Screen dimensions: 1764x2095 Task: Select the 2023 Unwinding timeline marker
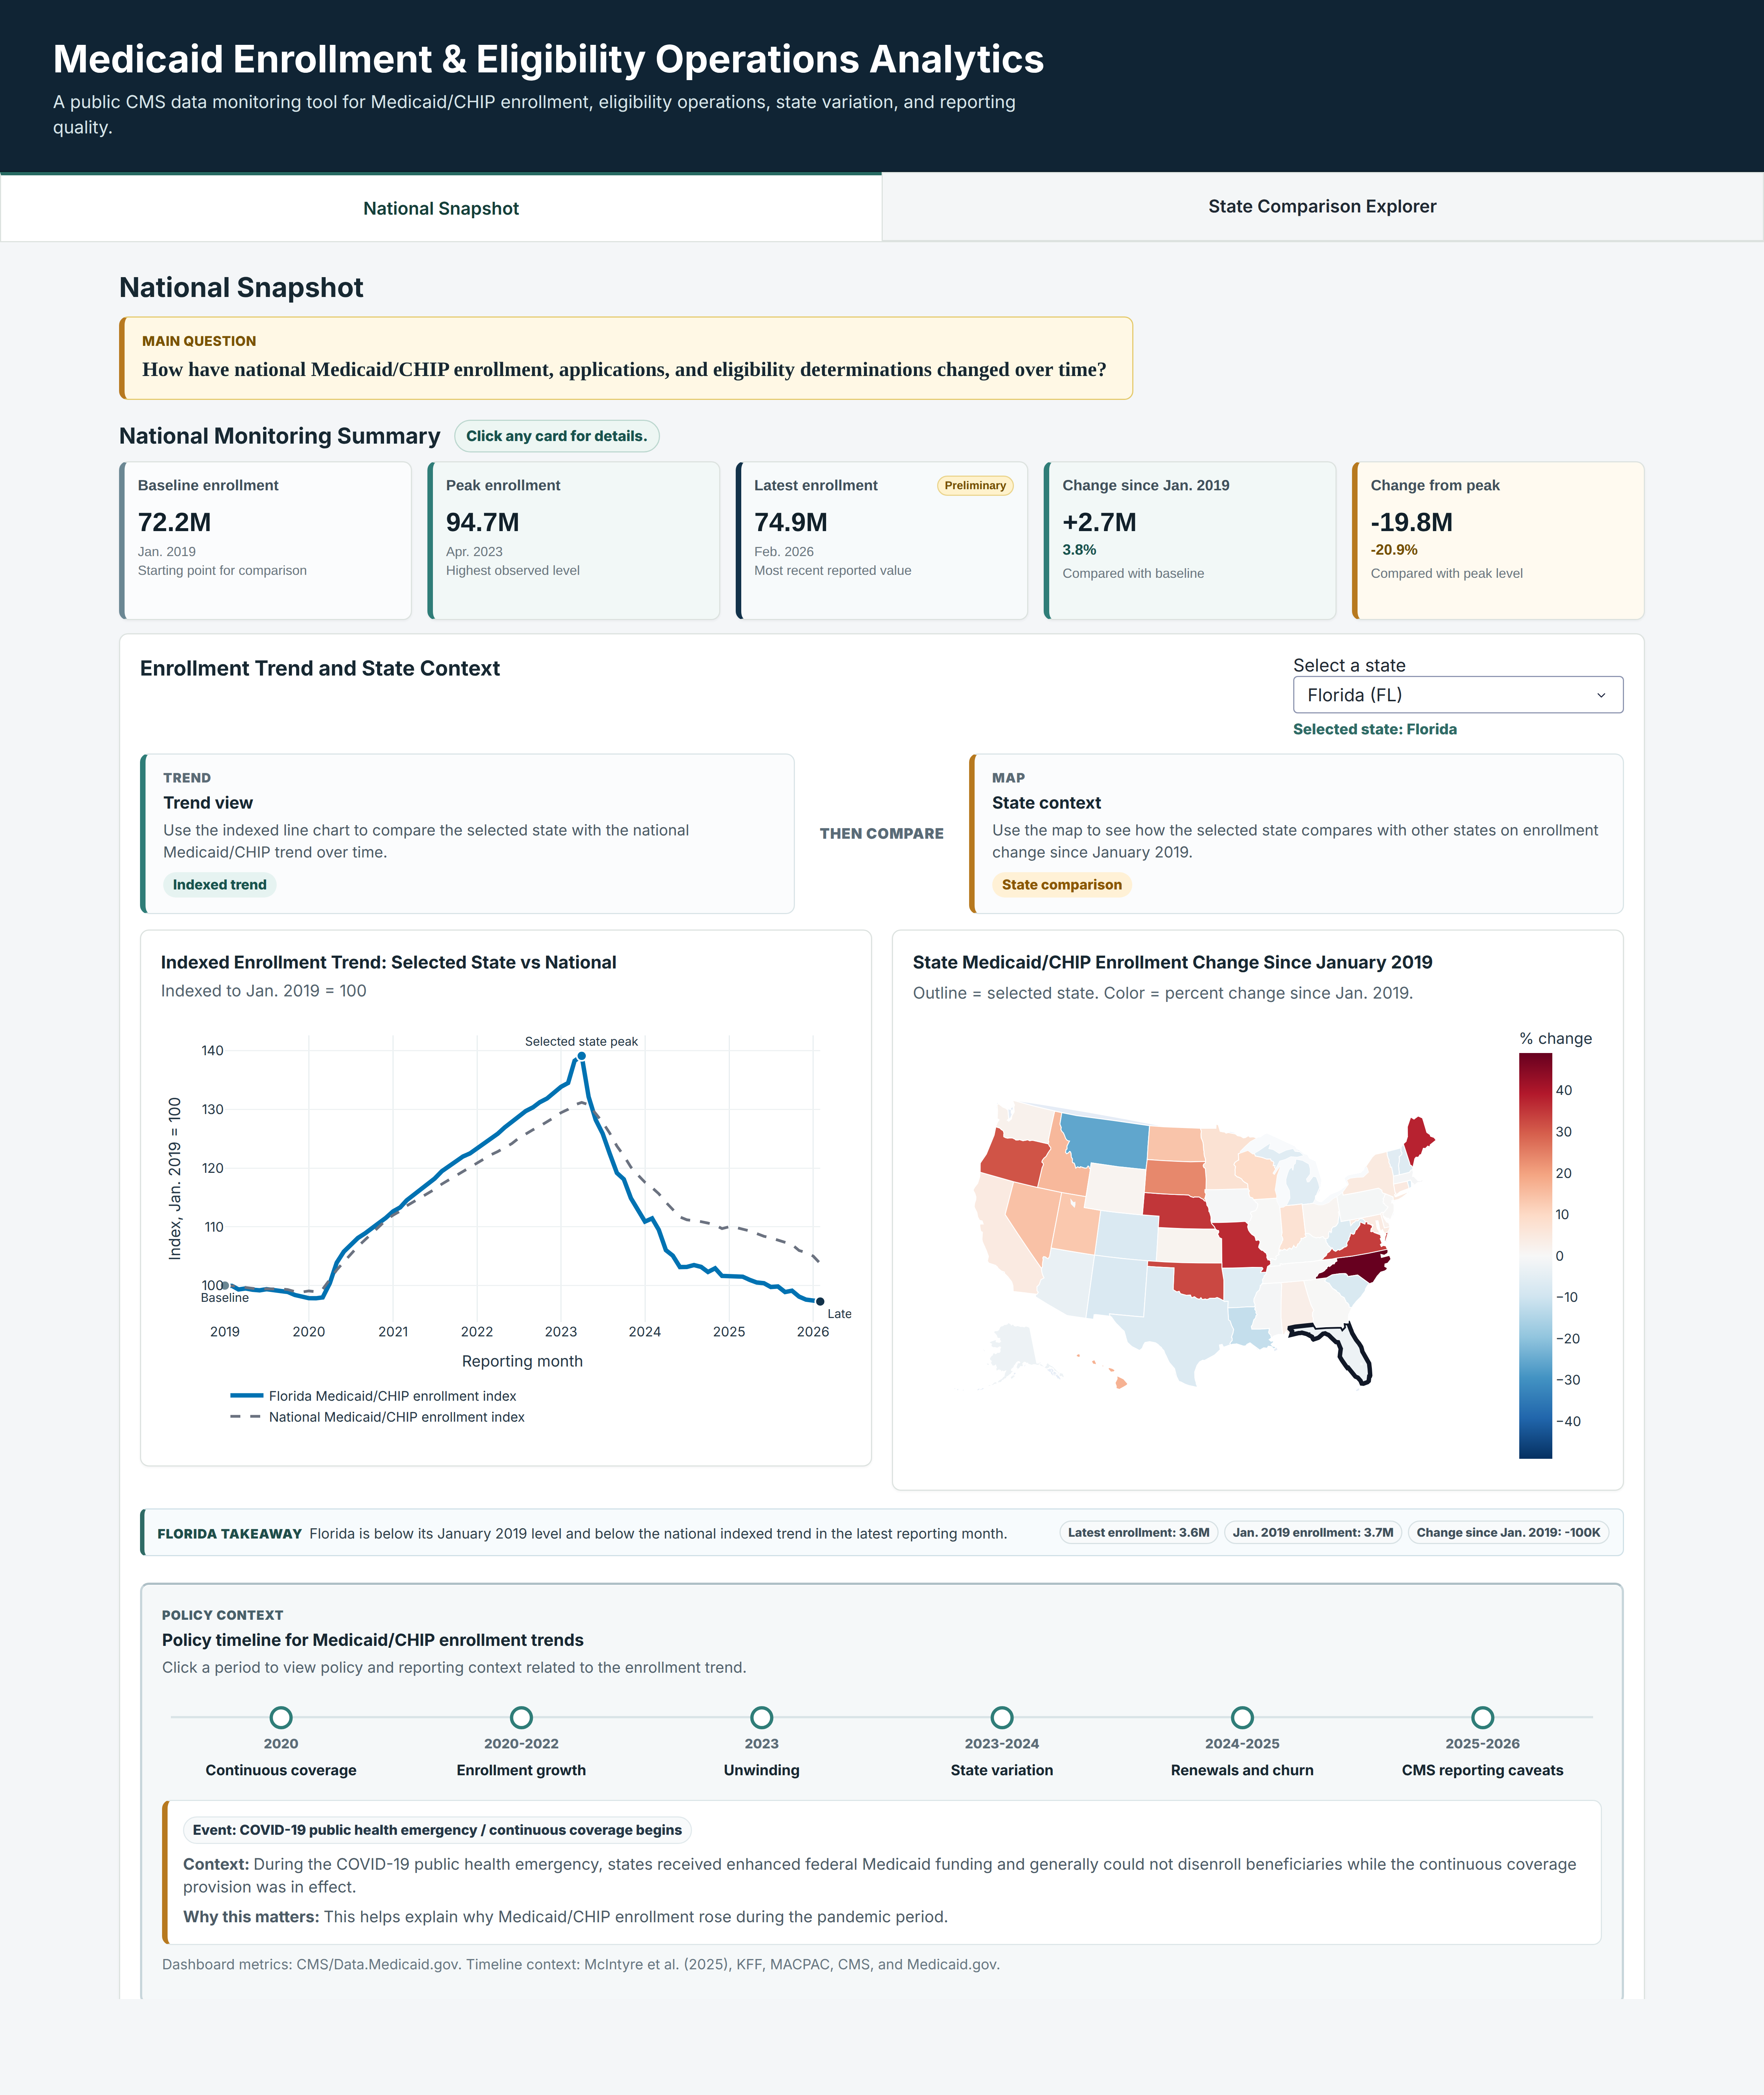pos(762,1717)
